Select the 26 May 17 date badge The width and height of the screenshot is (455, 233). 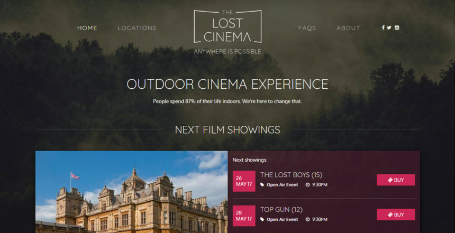pos(244,181)
